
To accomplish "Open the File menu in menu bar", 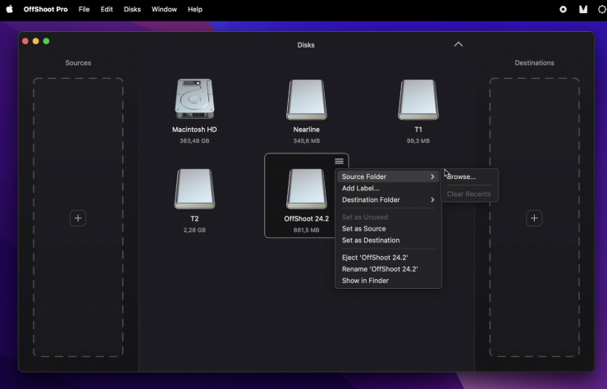I will [84, 9].
